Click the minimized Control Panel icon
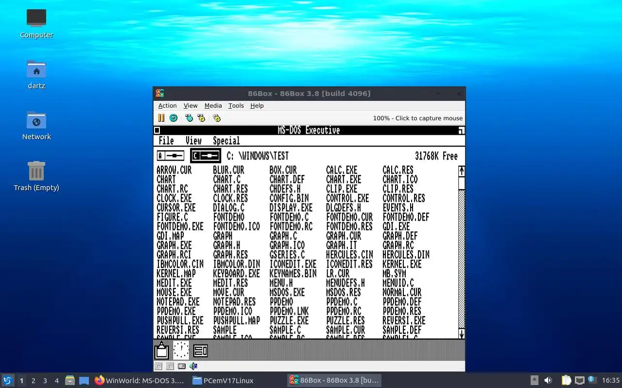Screen dimensions: 622x388 click(200, 350)
